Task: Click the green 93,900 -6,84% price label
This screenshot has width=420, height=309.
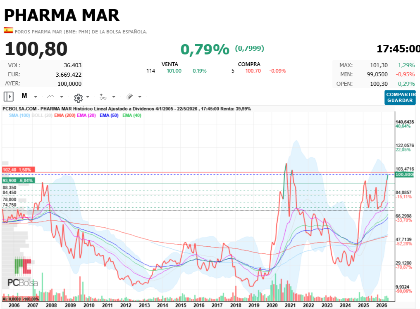Action: pos(18,181)
